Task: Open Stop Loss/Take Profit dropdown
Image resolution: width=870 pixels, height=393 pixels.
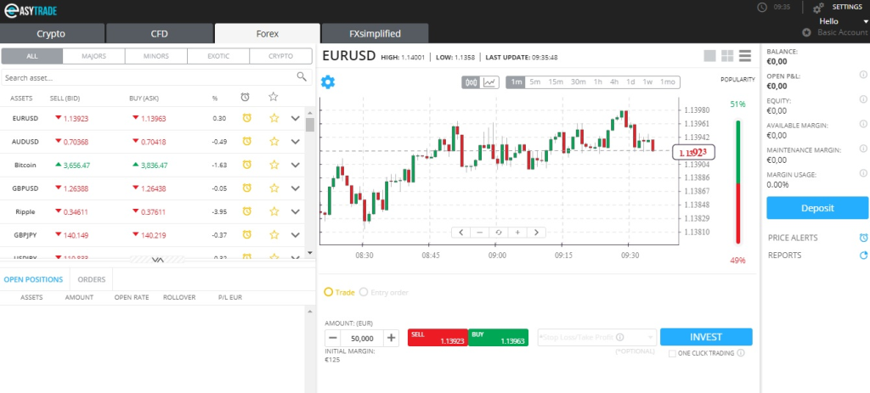Action: [597, 337]
